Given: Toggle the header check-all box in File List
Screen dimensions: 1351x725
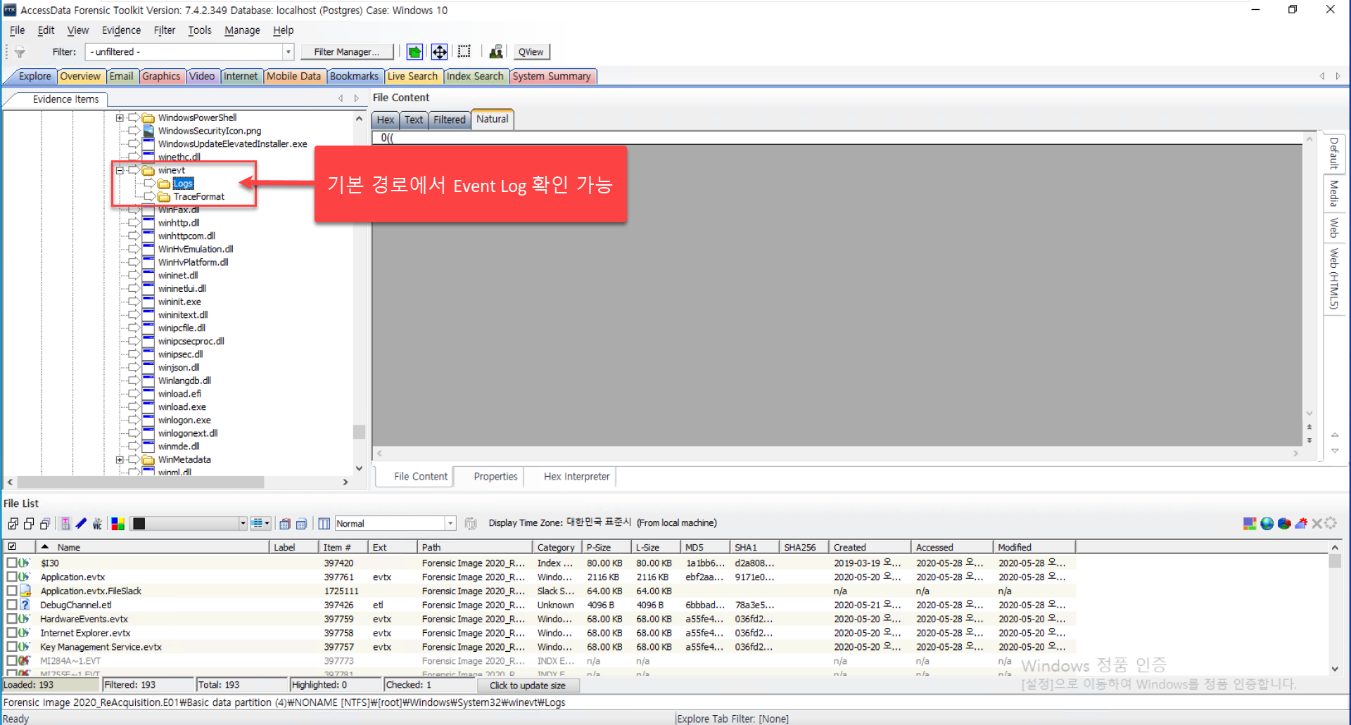Looking at the screenshot, I should (x=12, y=546).
